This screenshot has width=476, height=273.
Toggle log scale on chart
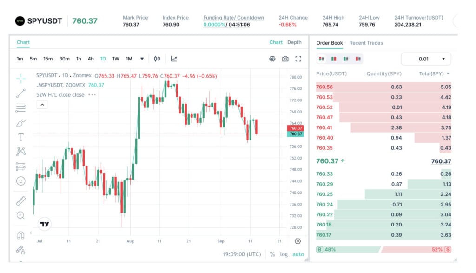[284, 254]
